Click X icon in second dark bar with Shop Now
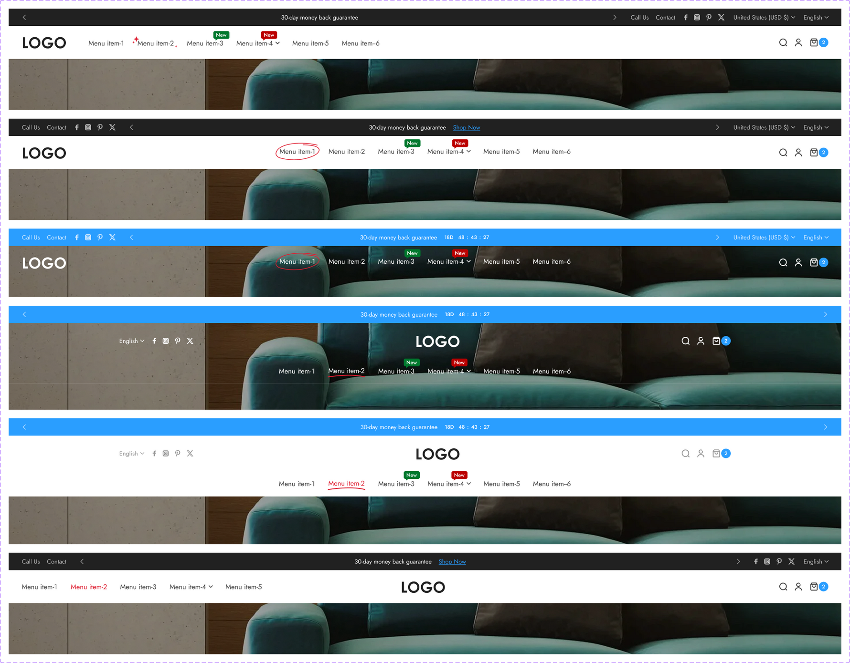The image size is (850, 663). pos(113,127)
